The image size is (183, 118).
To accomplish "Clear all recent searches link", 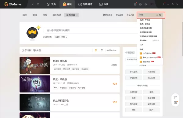I will [x=156, y=40].
